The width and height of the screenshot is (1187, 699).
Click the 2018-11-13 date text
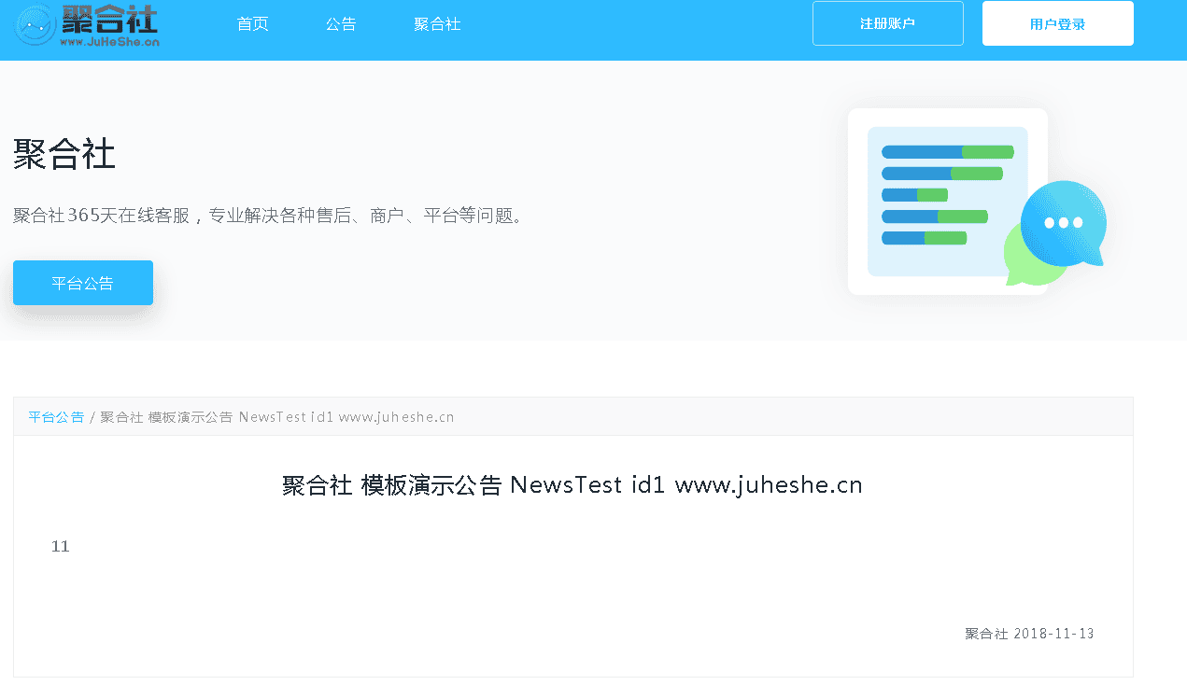[1051, 633]
